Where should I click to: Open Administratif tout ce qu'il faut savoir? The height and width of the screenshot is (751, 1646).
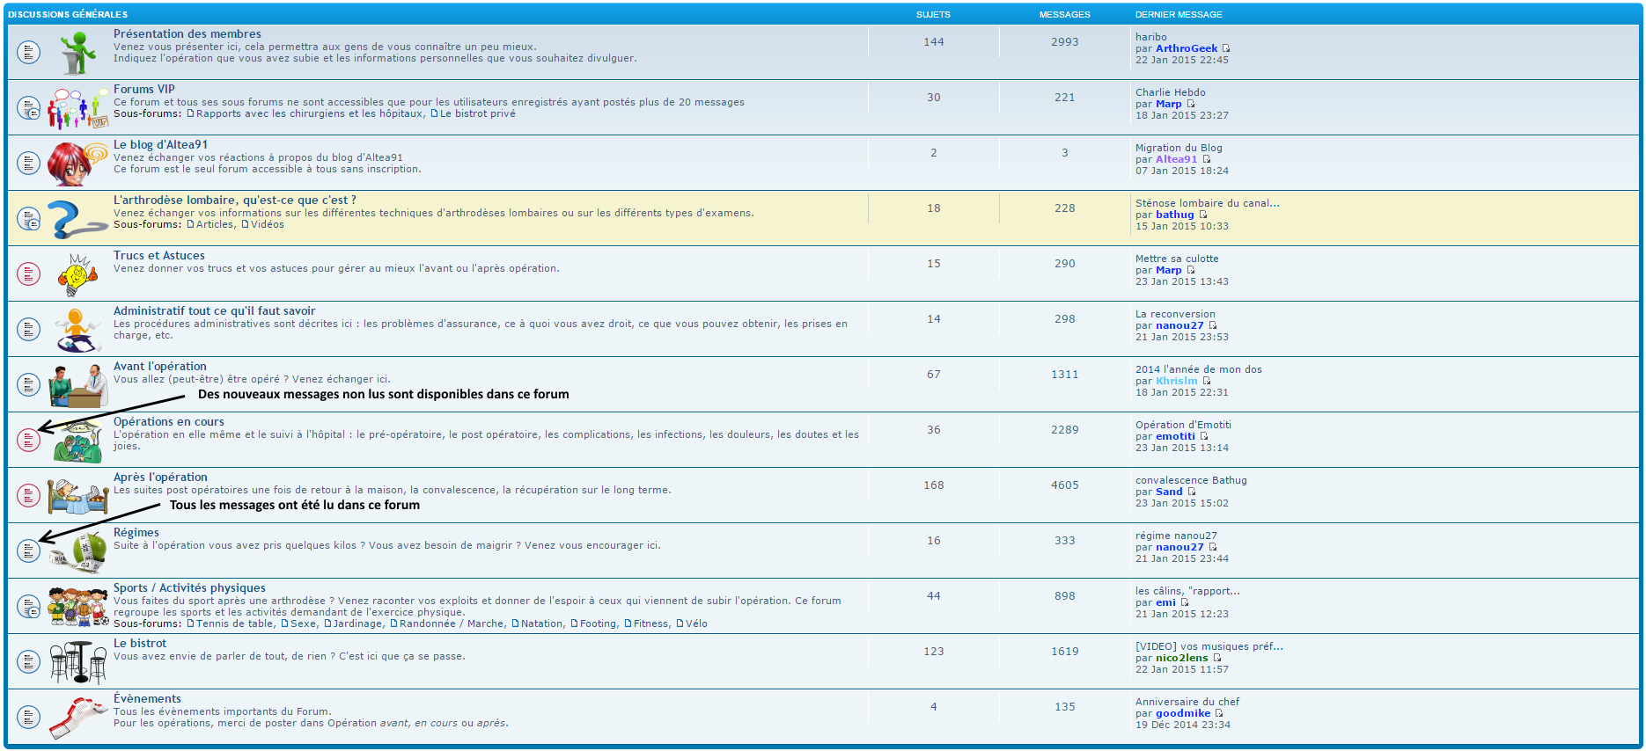tap(214, 311)
